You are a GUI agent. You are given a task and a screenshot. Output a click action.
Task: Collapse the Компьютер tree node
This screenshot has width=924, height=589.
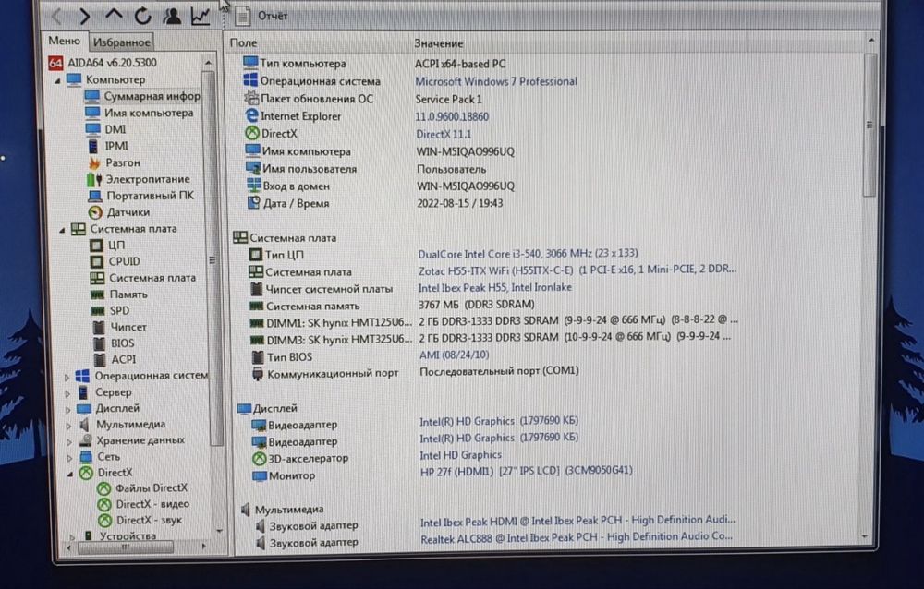(57, 80)
